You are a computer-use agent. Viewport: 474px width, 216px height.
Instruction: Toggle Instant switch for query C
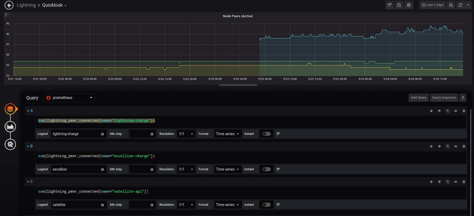click(x=266, y=205)
